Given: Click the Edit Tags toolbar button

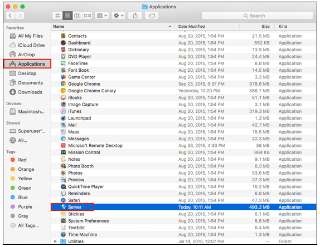Looking at the screenshot, I should point(152,16).
